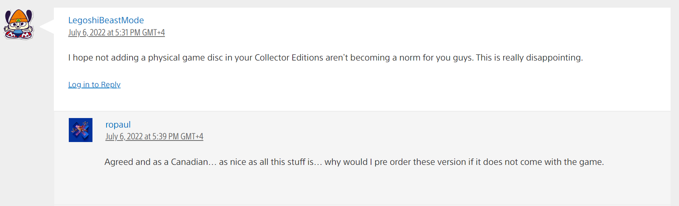The height and width of the screenshot is (206, 679).
Task: Open the 5:39 PM reply permalink
Action: tap(154, 137)
